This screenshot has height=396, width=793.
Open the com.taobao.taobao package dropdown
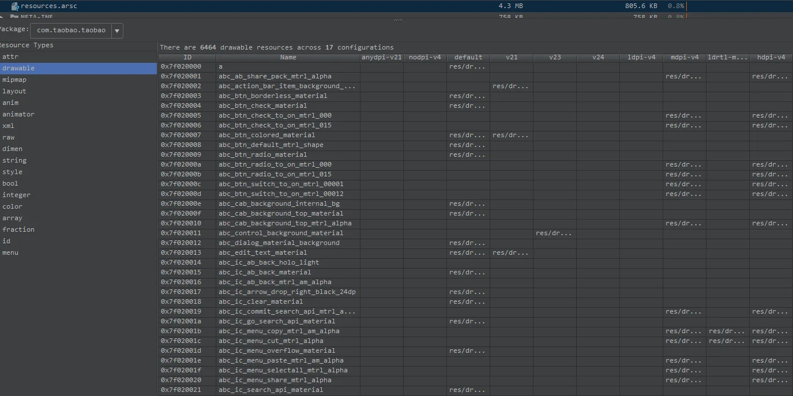click(x=77, y=30)
